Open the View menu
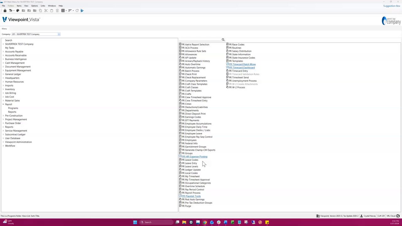This screenshot has height=226, width=402. 26,6
